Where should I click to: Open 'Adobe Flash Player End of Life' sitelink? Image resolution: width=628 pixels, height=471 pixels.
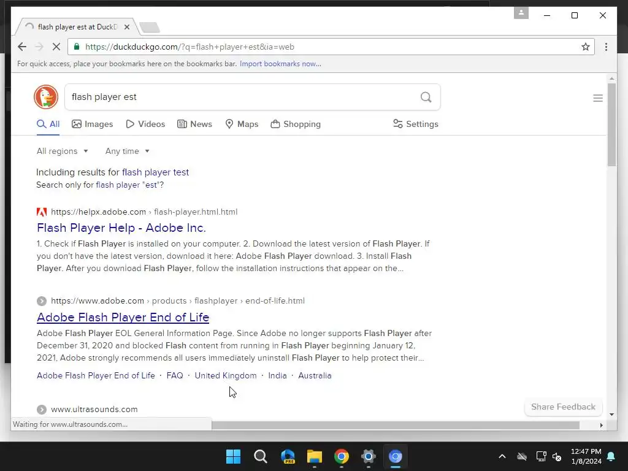coord(96,376)
